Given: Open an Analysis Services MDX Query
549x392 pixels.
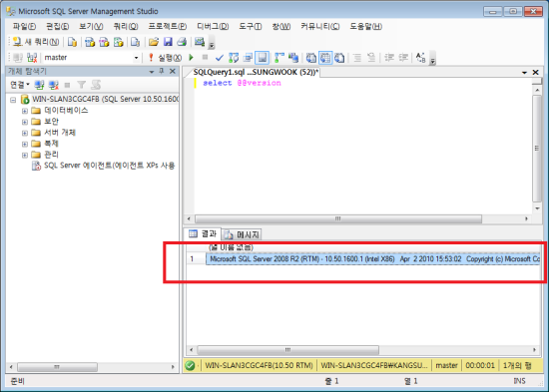Looking at the screenshot, I should [x=90, y=42].
